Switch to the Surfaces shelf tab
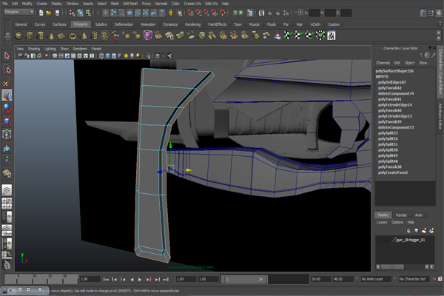Image resolution: width=444 pixels, height=296 pixels. point(59,24)
